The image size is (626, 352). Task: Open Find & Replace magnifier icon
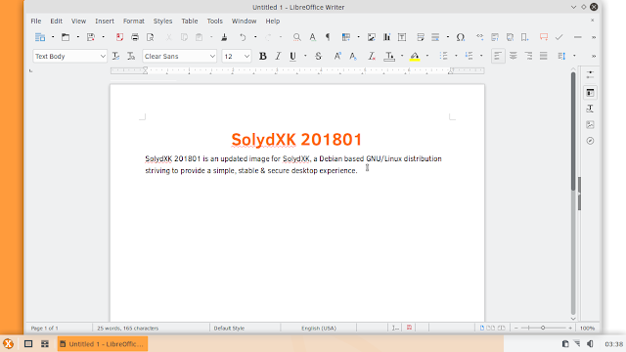pos(297,37)
